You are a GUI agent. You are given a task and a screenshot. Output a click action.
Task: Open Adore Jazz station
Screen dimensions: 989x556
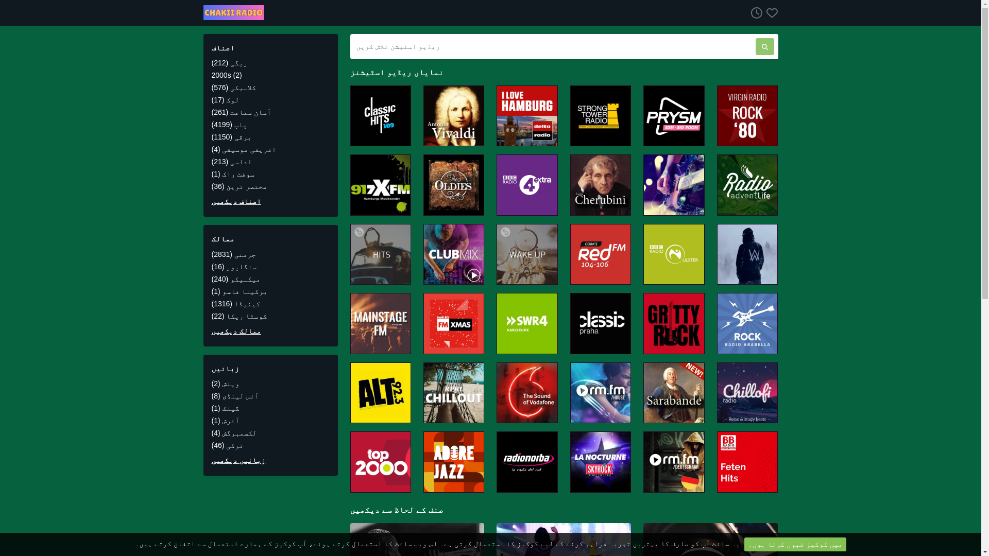pyautogui.click(x=454, y=462)
